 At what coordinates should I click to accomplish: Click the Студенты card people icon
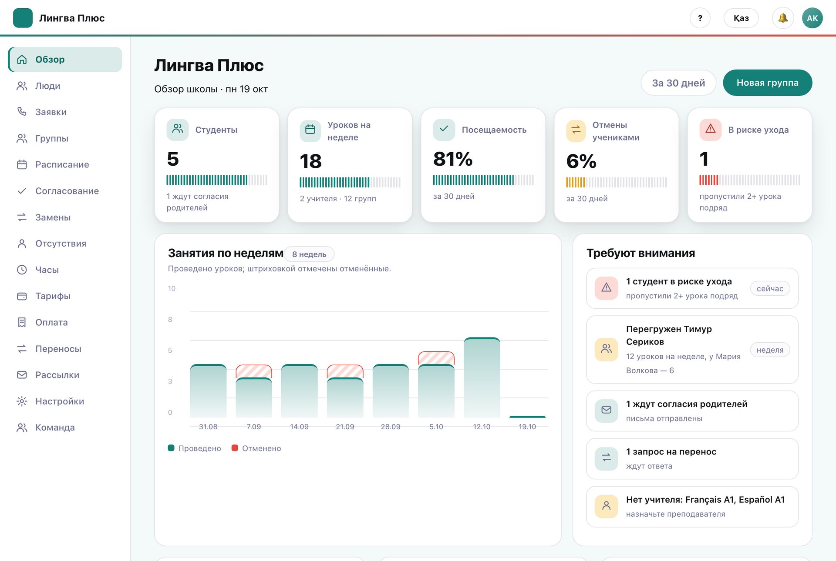point(178,130)
